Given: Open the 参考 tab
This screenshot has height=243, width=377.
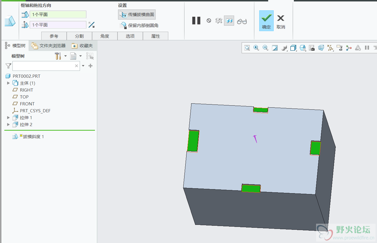Looking at the screenshot, I should 54,36.
